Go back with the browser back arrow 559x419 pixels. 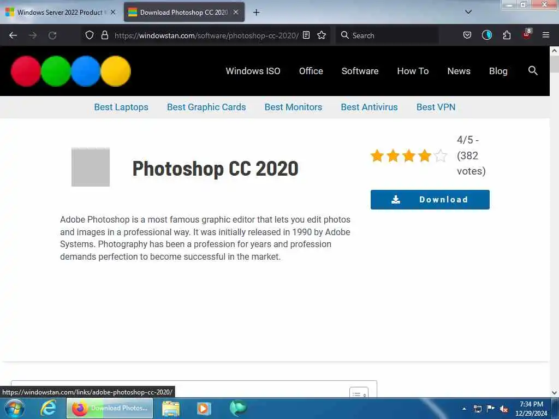[13, 35]
